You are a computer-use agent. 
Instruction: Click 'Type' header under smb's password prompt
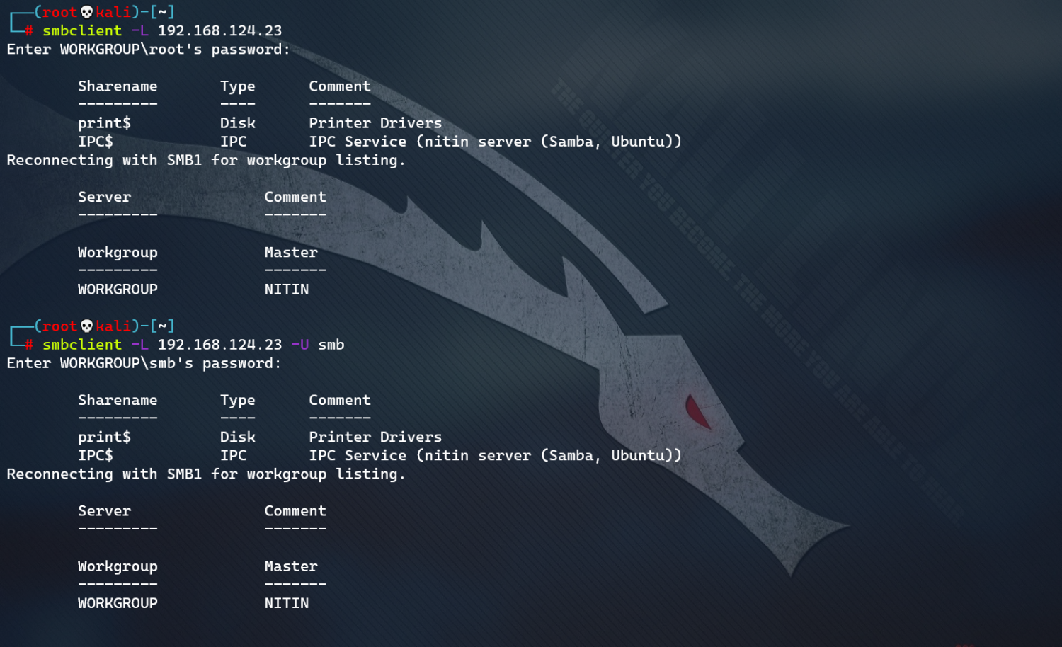238,401
